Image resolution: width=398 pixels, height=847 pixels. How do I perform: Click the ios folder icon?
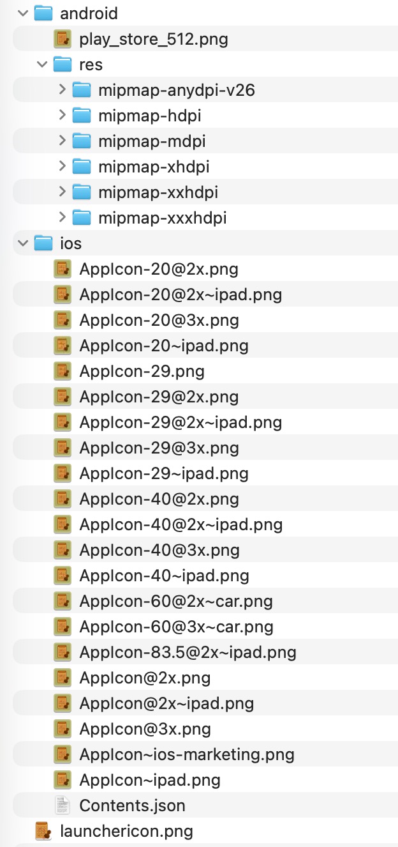[x=43, y=243]
